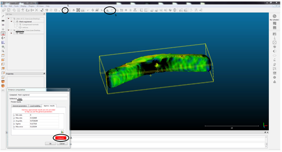Click the translate/rotate cross toolbar icon

pos(92,10)
